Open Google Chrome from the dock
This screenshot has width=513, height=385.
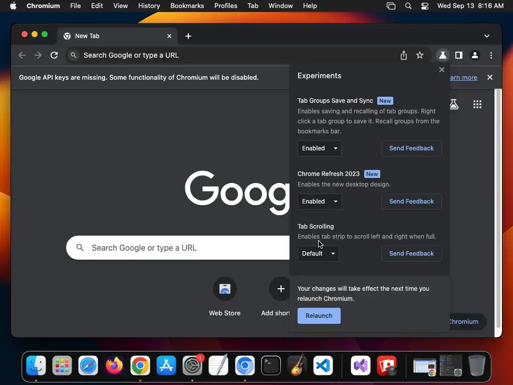(140, 365)
